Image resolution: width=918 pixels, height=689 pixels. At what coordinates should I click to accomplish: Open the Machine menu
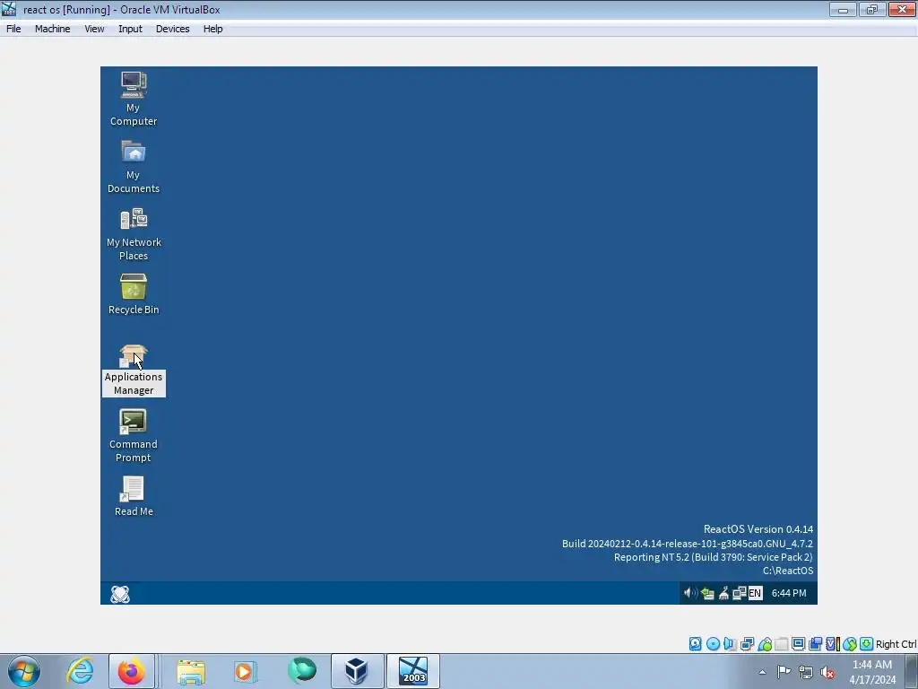[x=52, y=29]
